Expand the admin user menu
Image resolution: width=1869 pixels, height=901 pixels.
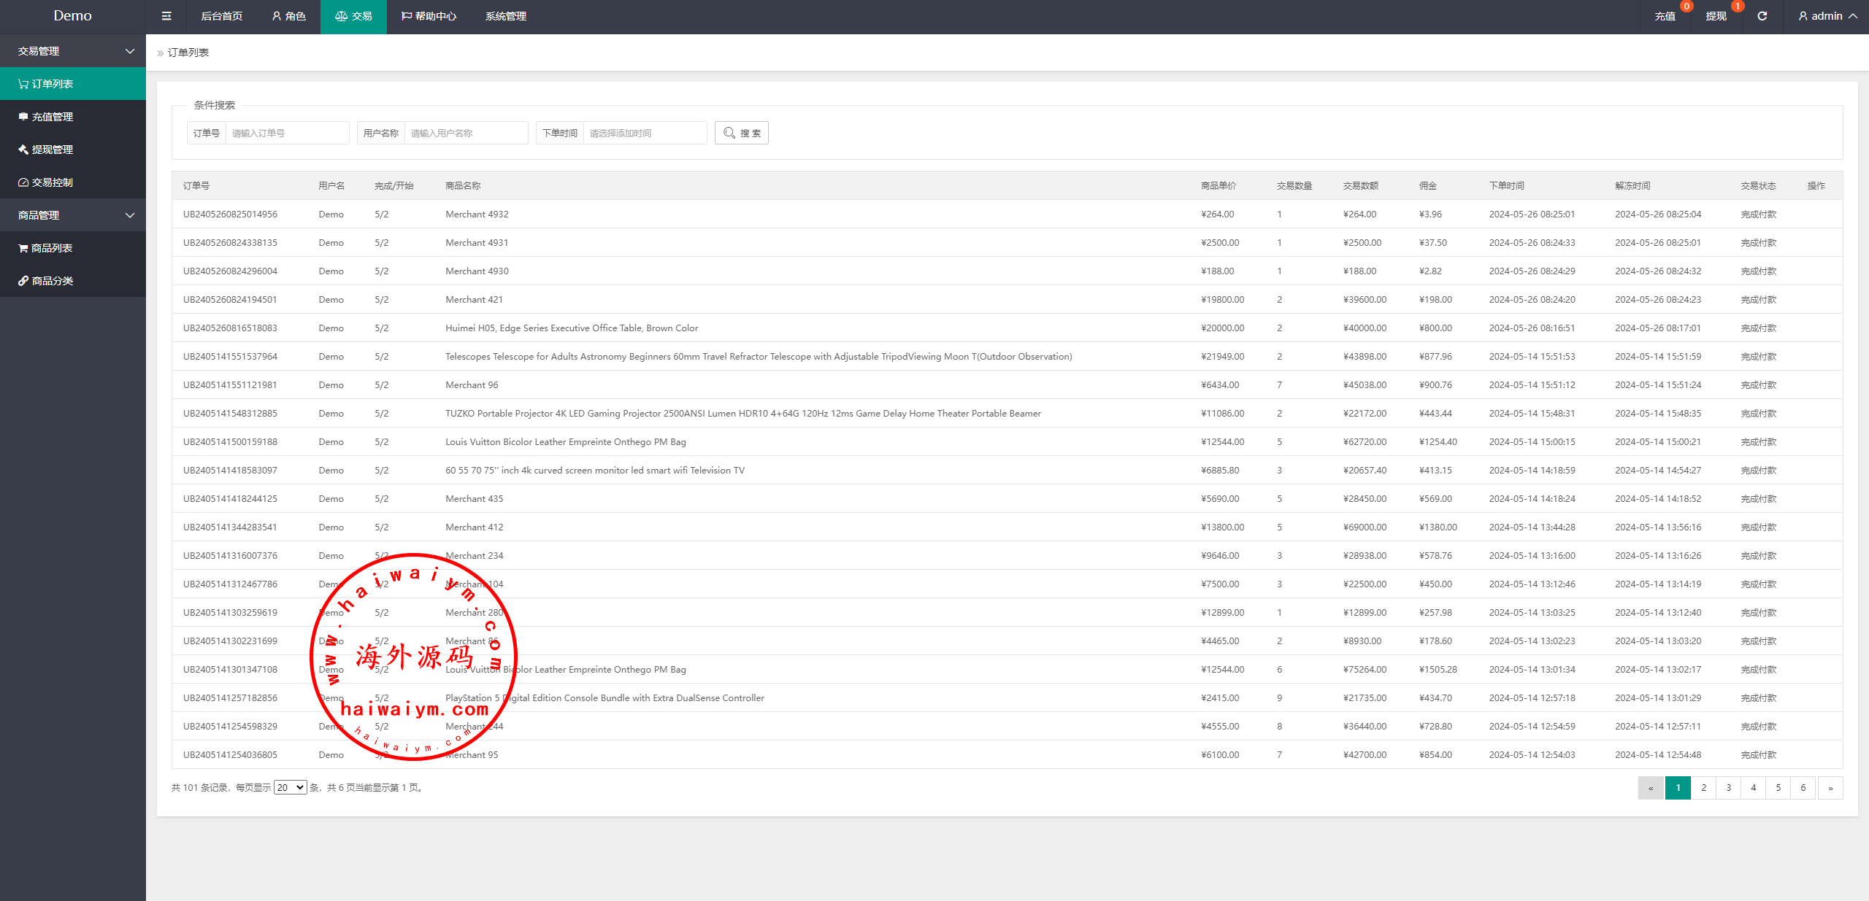(1827, 16)
